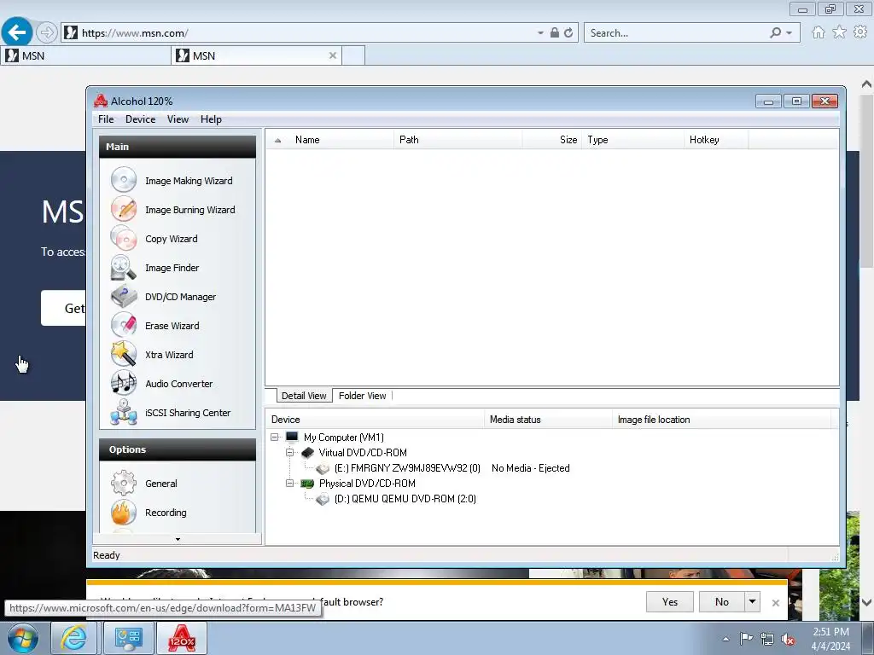
Task: Click the Image file location column header
Action: click(x=722, y=420)
